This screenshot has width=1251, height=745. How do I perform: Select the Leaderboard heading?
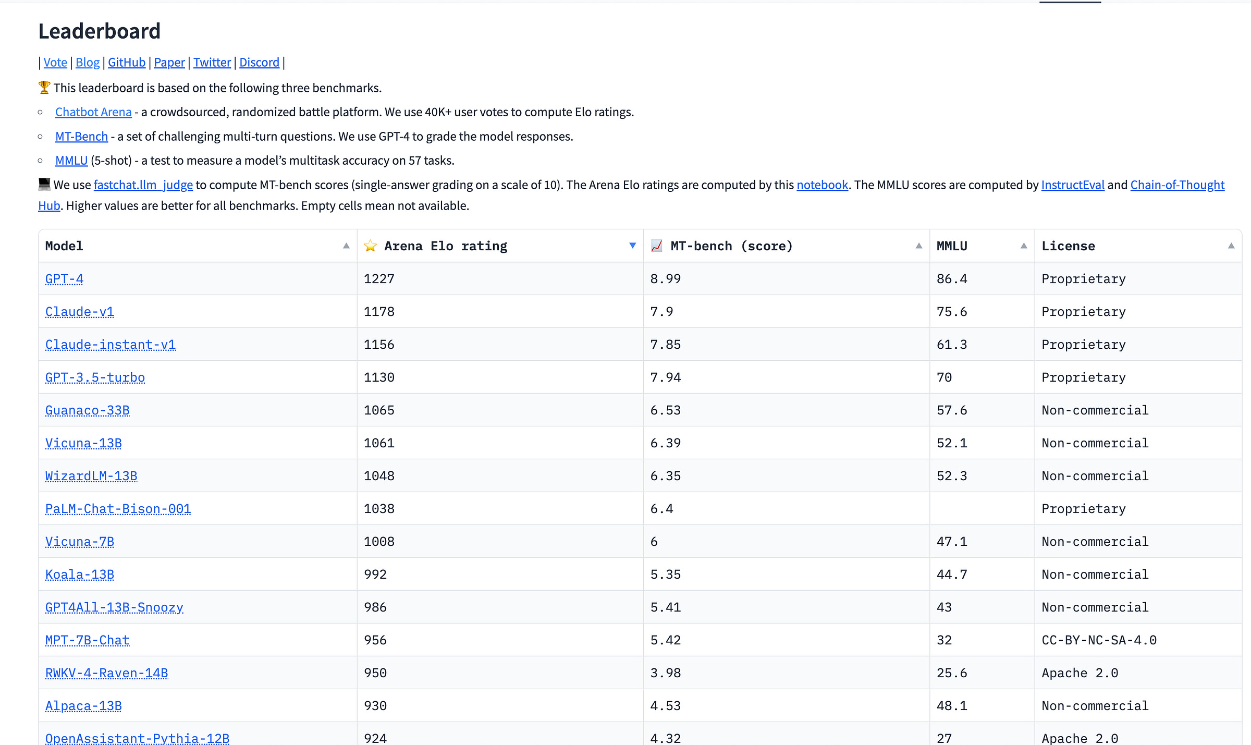coord(100,31)
